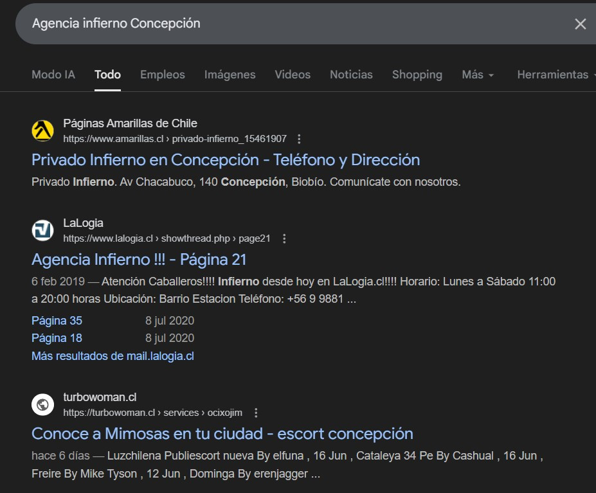Click the "Página 35" sublink
The image size is (596, 493).
tap(57, 320)
